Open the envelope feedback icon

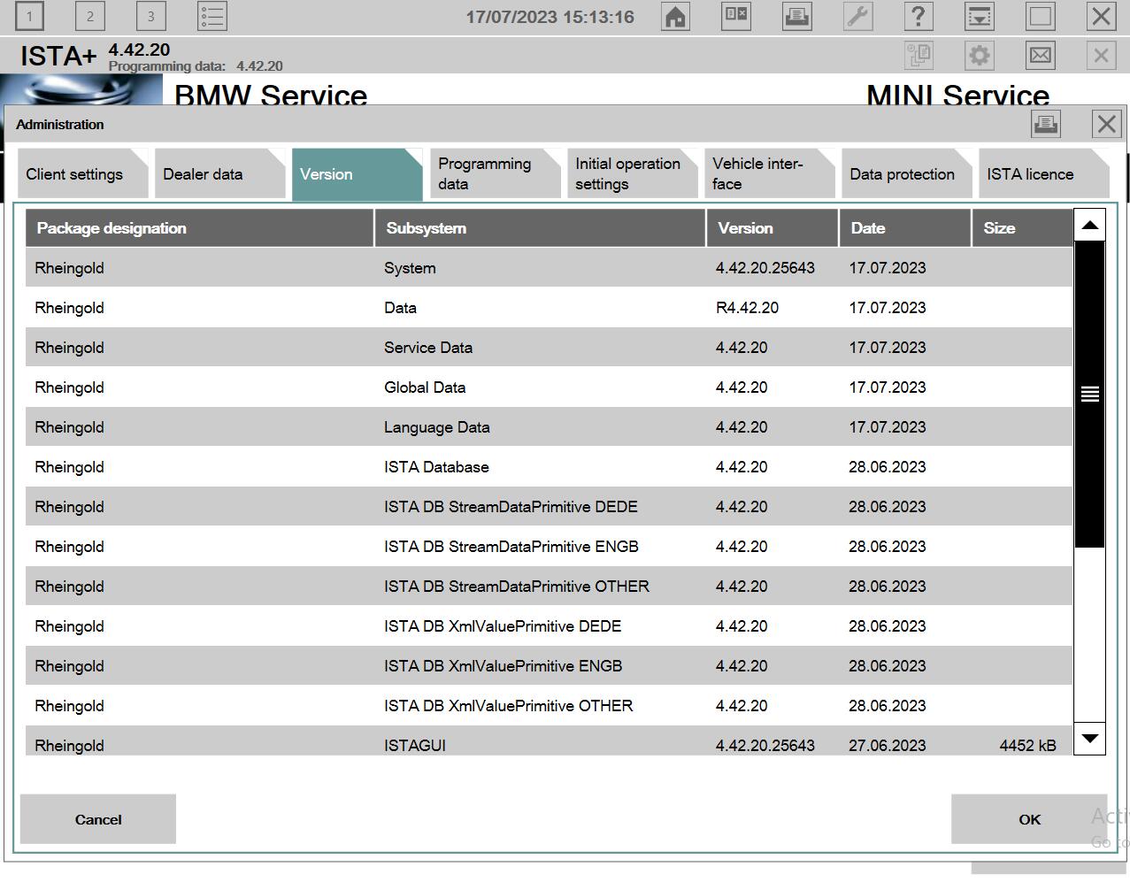tap(1041, 56)
